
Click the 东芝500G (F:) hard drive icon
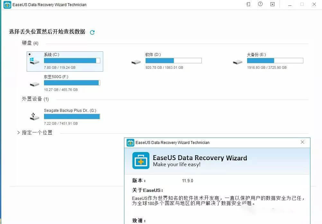(x=34, y=84)
